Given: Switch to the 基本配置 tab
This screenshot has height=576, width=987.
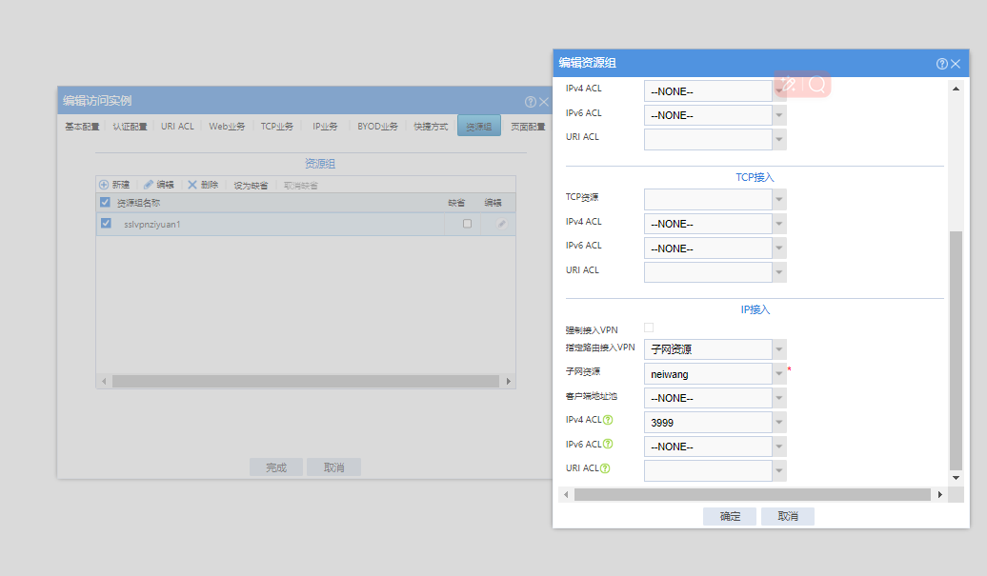Looking at the screenshot, I should [83, 127].
